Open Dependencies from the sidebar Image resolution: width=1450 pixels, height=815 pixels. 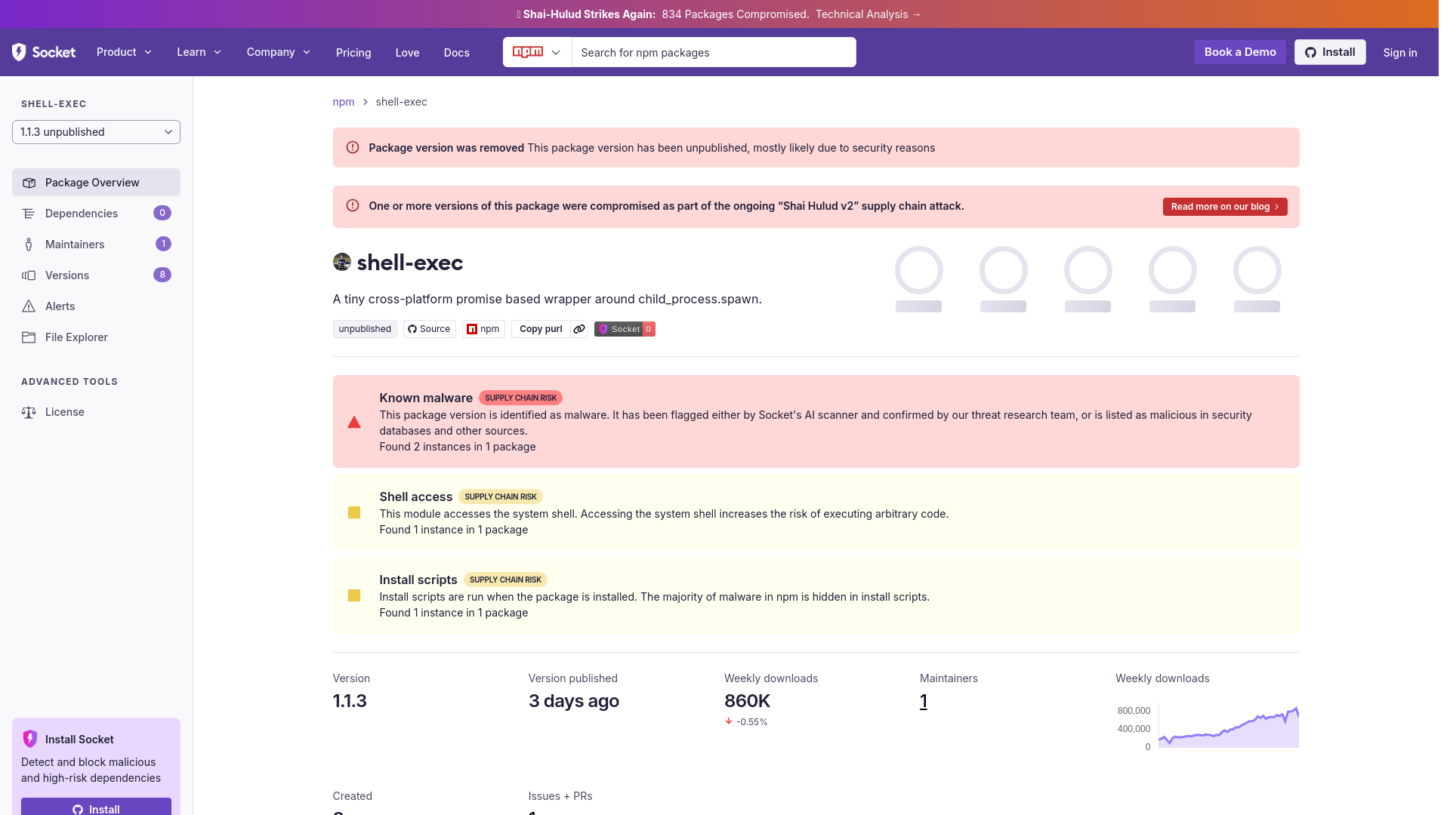[81, 213]
